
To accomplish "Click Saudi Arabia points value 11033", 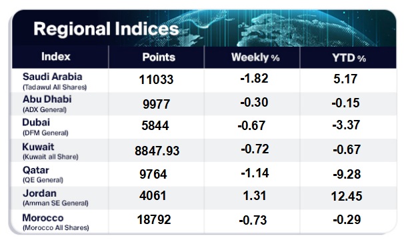I will pyautogui.click(x=156, y=79).
